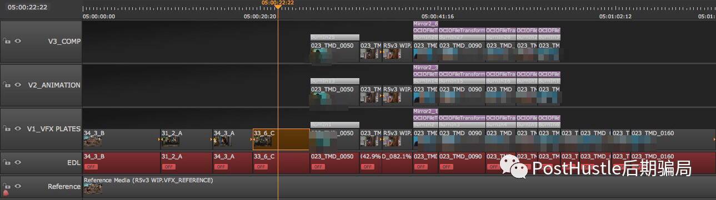The image size is (716, 200).
Task: Click the OFF tag on EDL clip 33_6_C
Action: click(x=261, y=166)
